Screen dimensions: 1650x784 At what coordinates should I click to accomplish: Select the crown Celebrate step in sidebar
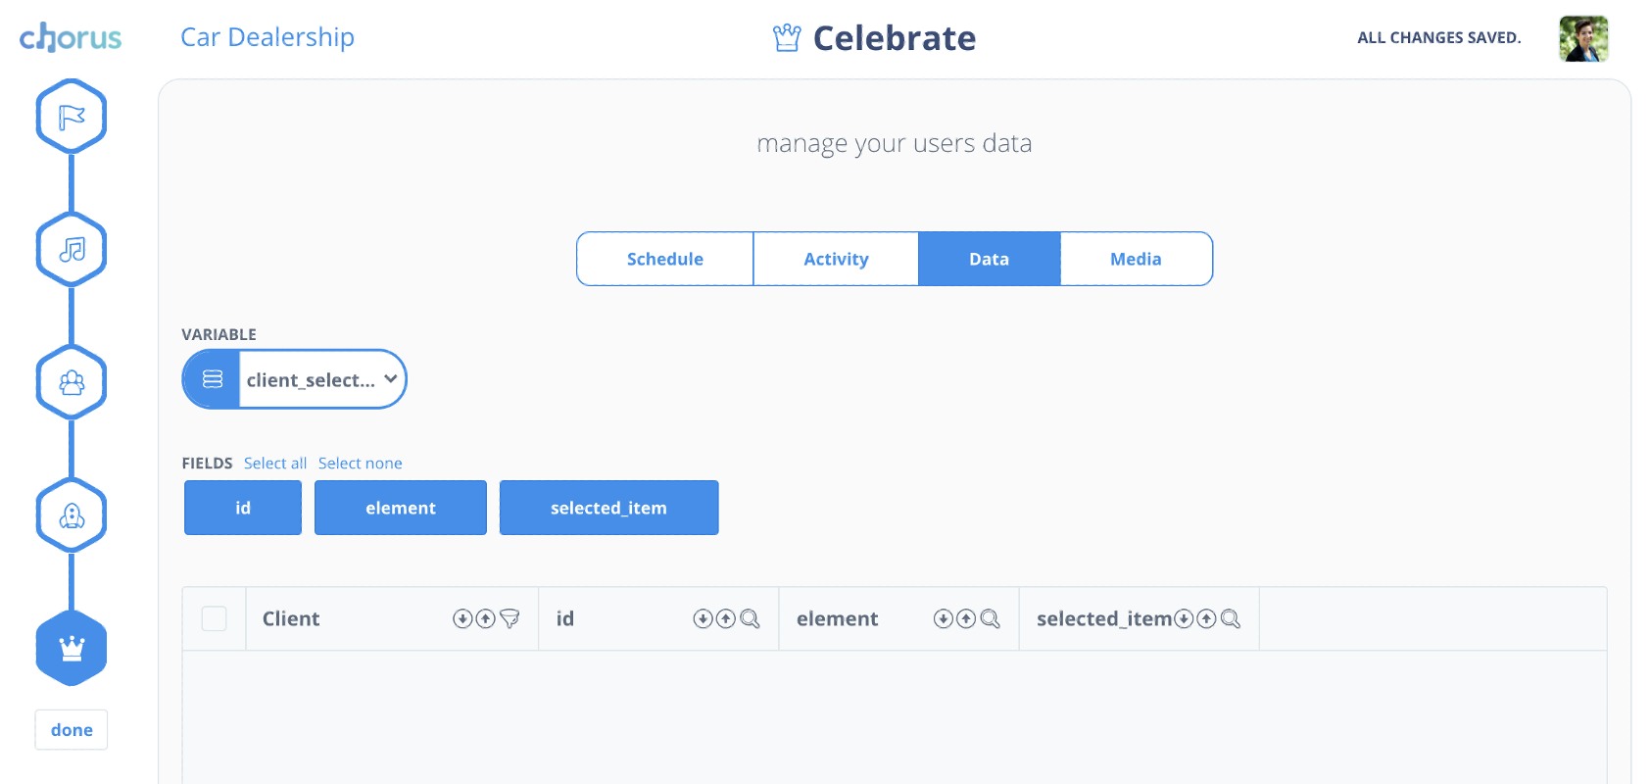click(x=72, y=648)
